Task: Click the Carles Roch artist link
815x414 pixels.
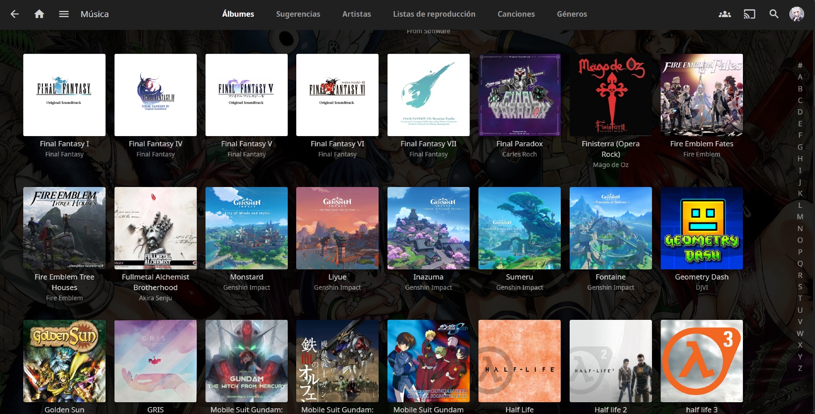Action: pyautogui.click(x=519, y=154)
